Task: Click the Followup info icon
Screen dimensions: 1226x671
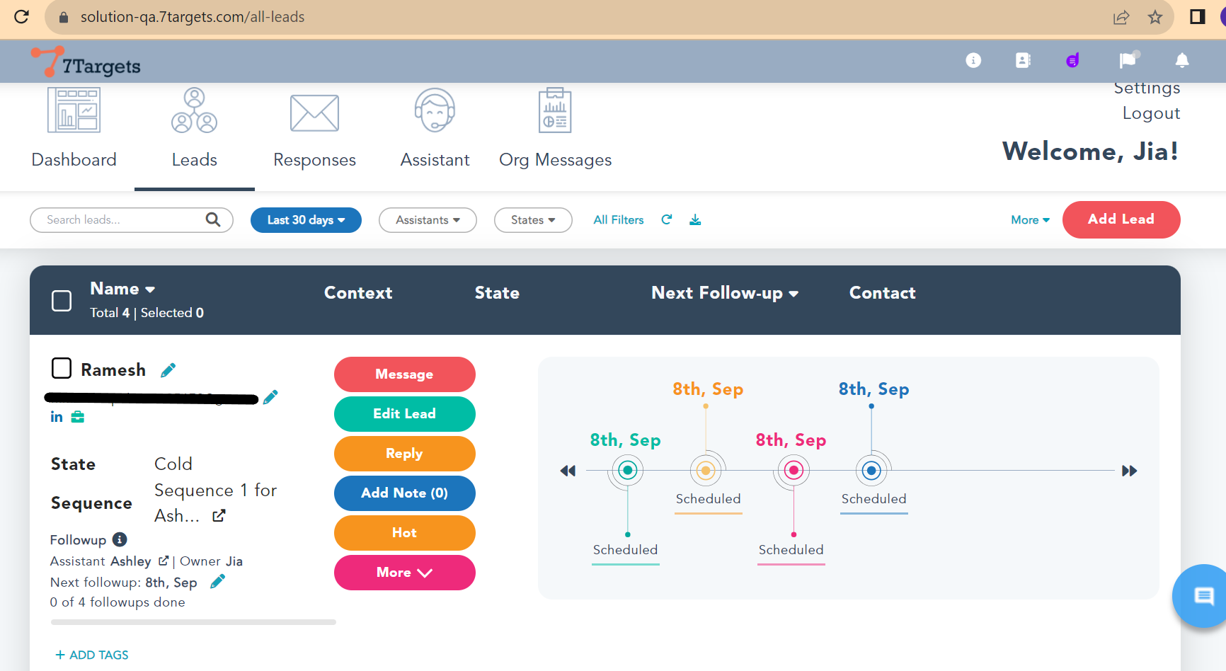Action: pos(120,539)
